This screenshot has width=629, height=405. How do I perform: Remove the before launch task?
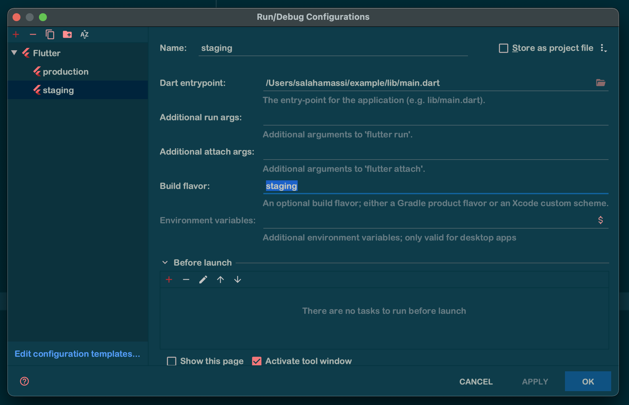pyautogui.click(x=186, y=280)
